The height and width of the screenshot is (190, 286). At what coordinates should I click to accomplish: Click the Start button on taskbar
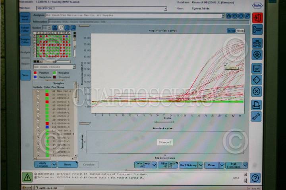tap(27, 188)
